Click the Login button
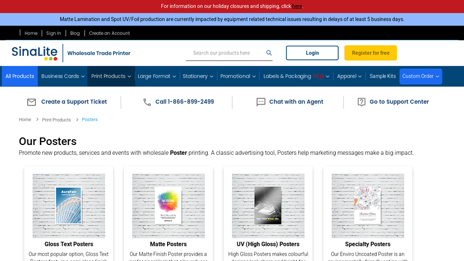This screenshot has width=464, height=261. [312, 53]
